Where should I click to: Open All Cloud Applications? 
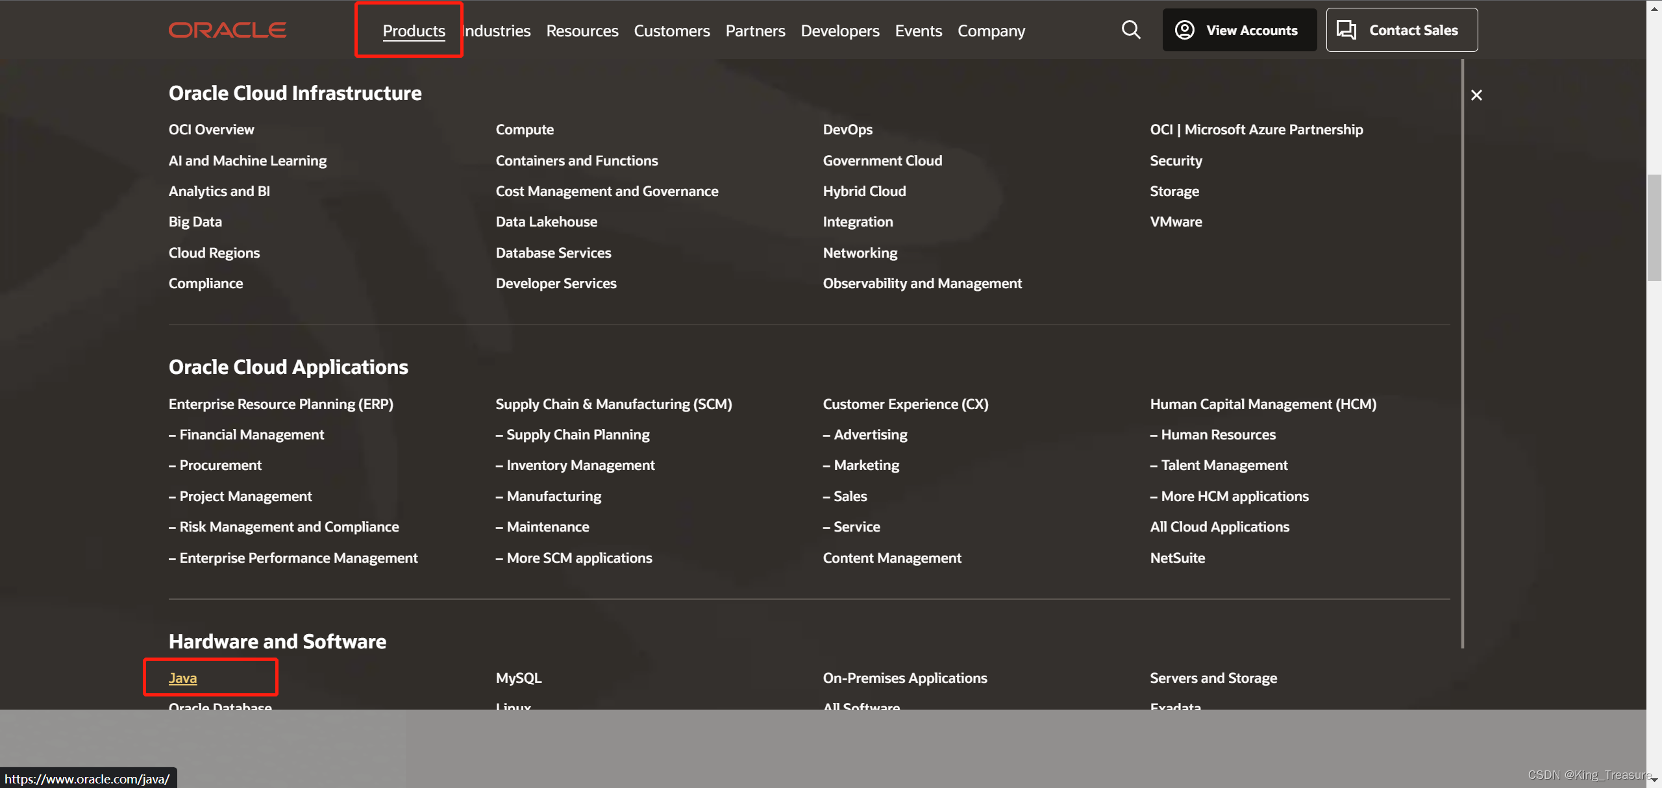tap(1219, 526)
